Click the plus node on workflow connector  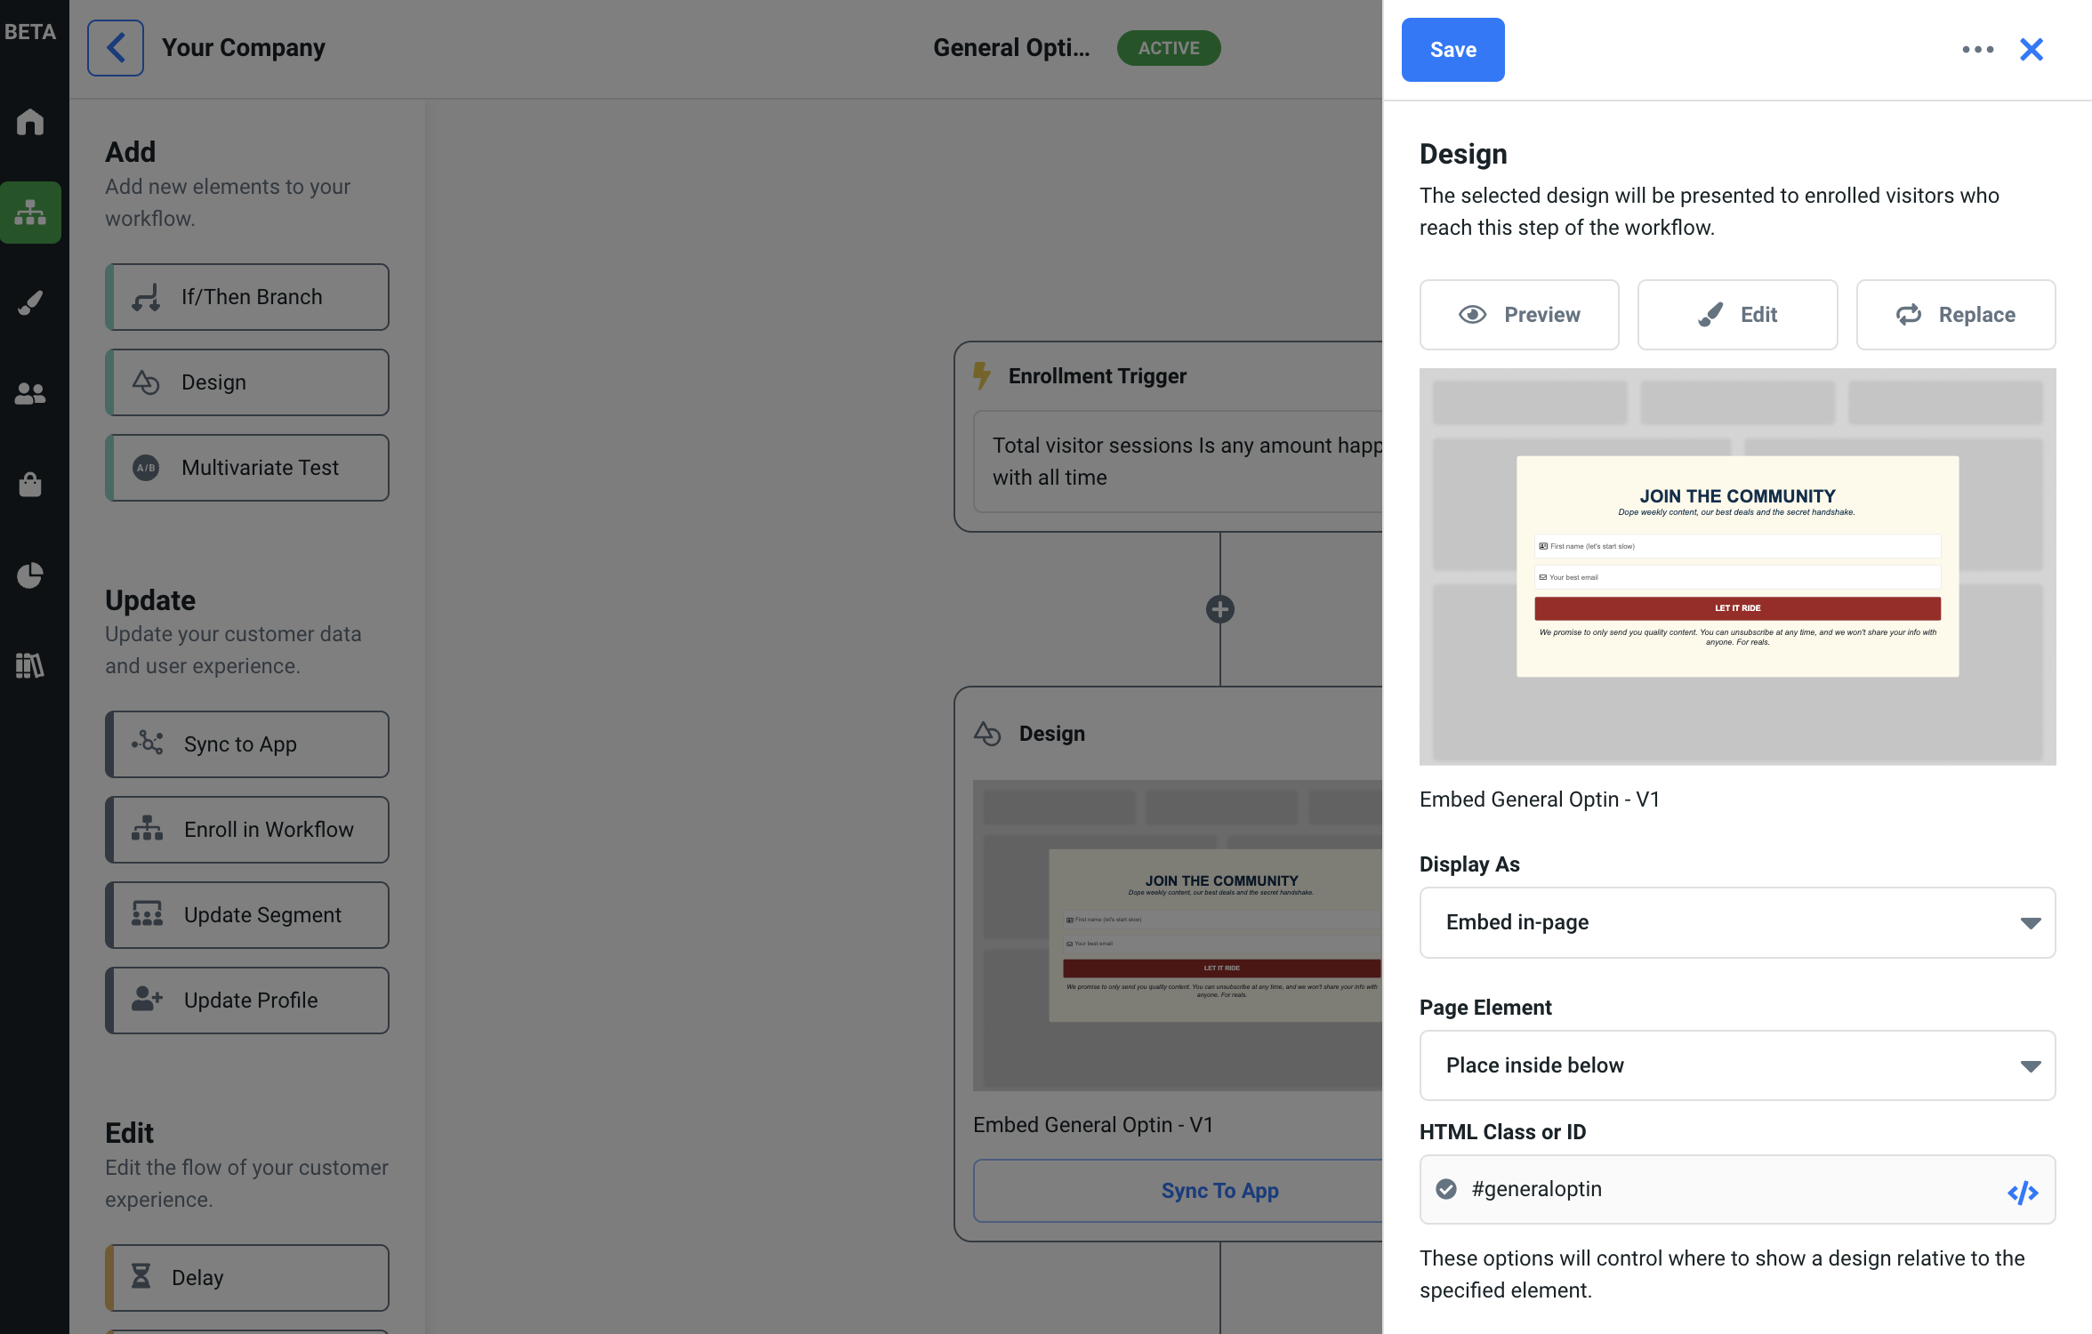[1219, 609]
